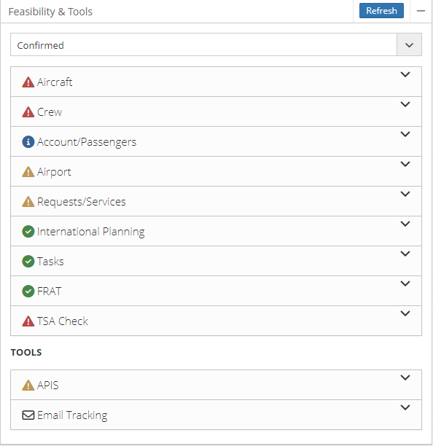The height and width of the screenshot is (446, 433).
Task: Click the green checkmark icon for International Planning
Action: click(x=28, y=232)
